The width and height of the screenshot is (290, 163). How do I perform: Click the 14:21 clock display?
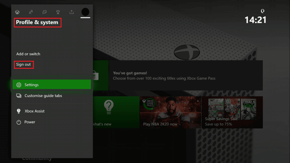(255, 20)
